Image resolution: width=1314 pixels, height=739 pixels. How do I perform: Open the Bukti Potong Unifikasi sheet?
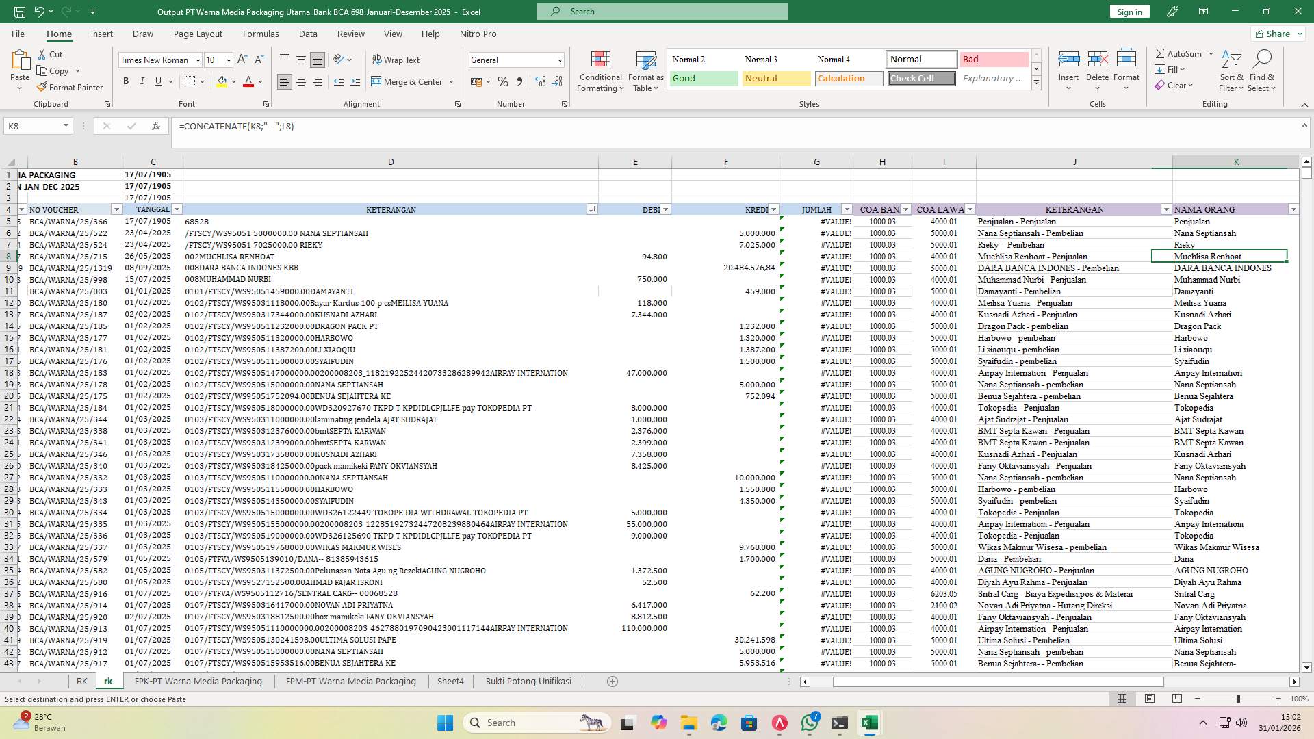(528, 681)
